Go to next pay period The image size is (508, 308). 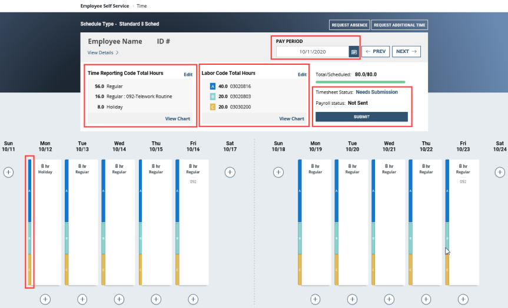click(406, 52)
